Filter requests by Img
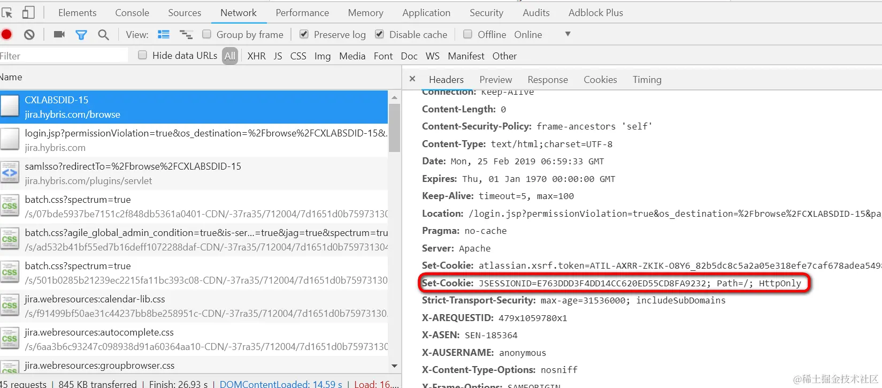The image size is (882, 388). [323, 56]
